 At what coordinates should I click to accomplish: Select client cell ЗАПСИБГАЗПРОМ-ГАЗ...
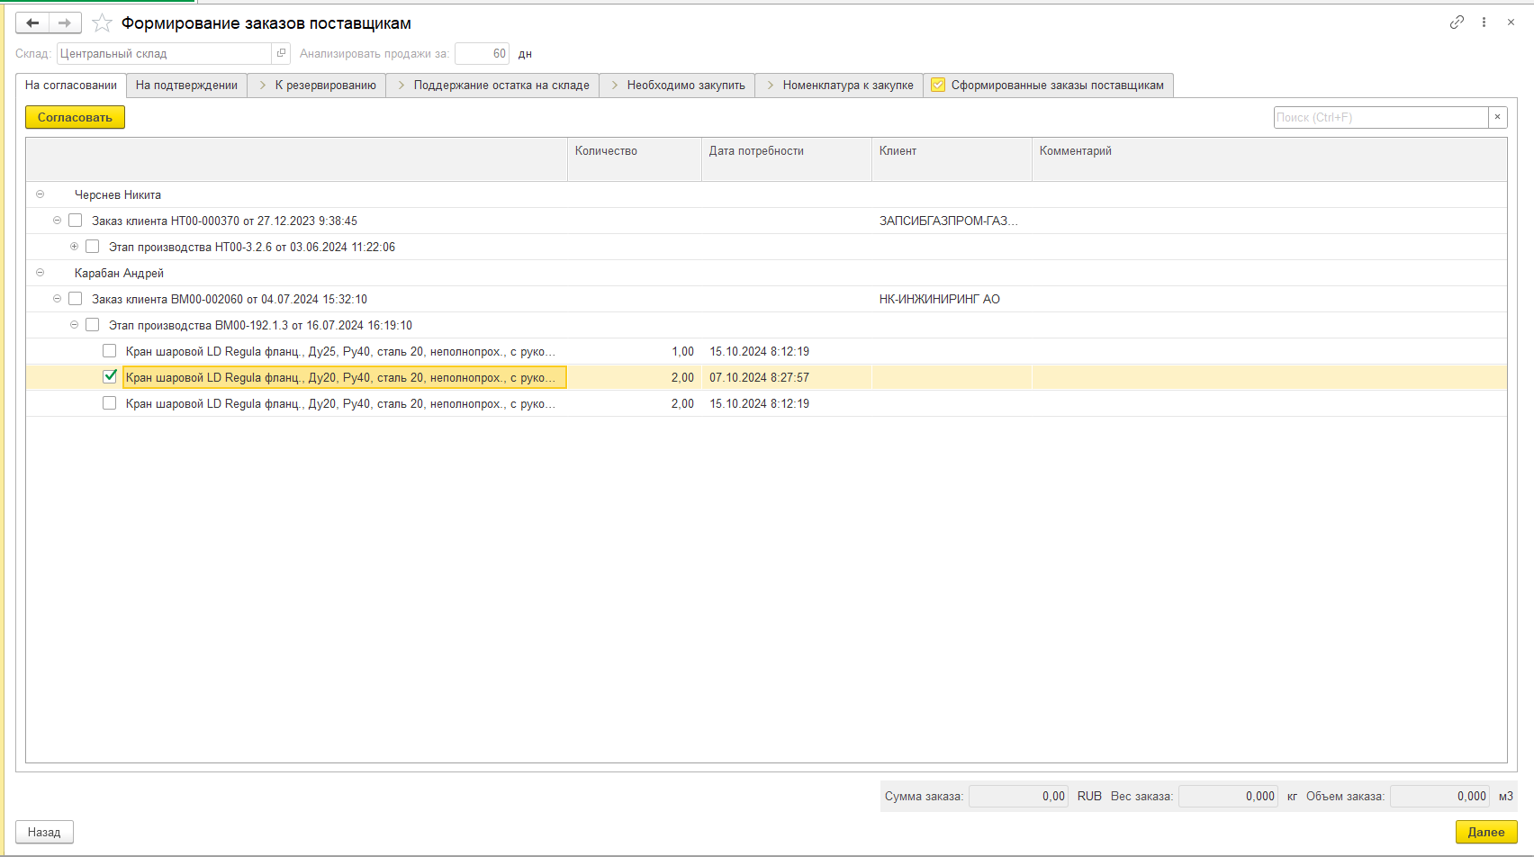(952, 221)
